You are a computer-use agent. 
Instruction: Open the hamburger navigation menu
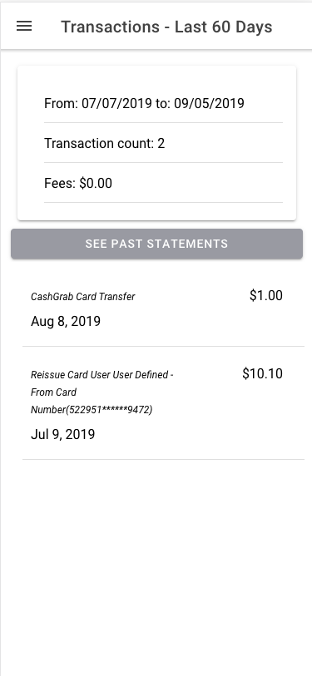(x=24, y=27)
